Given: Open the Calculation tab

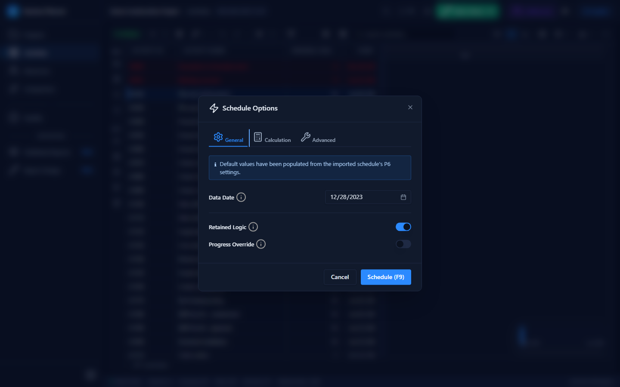Looking at the screenshot, I should pos(273,138).
